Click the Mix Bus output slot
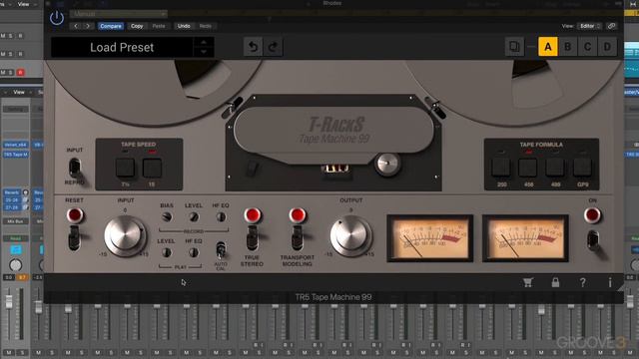The image size is (639, 359). point(16,221)
